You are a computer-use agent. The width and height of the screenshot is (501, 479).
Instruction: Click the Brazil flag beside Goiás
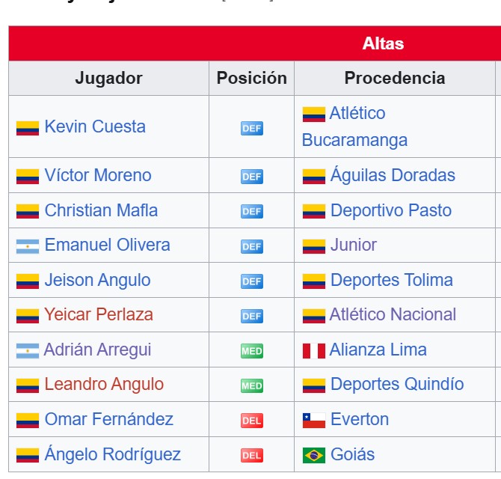[x=314, y=455]
